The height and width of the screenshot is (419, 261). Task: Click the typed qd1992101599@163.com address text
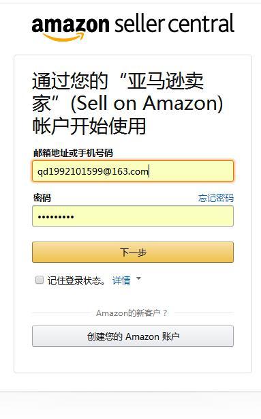93,171
